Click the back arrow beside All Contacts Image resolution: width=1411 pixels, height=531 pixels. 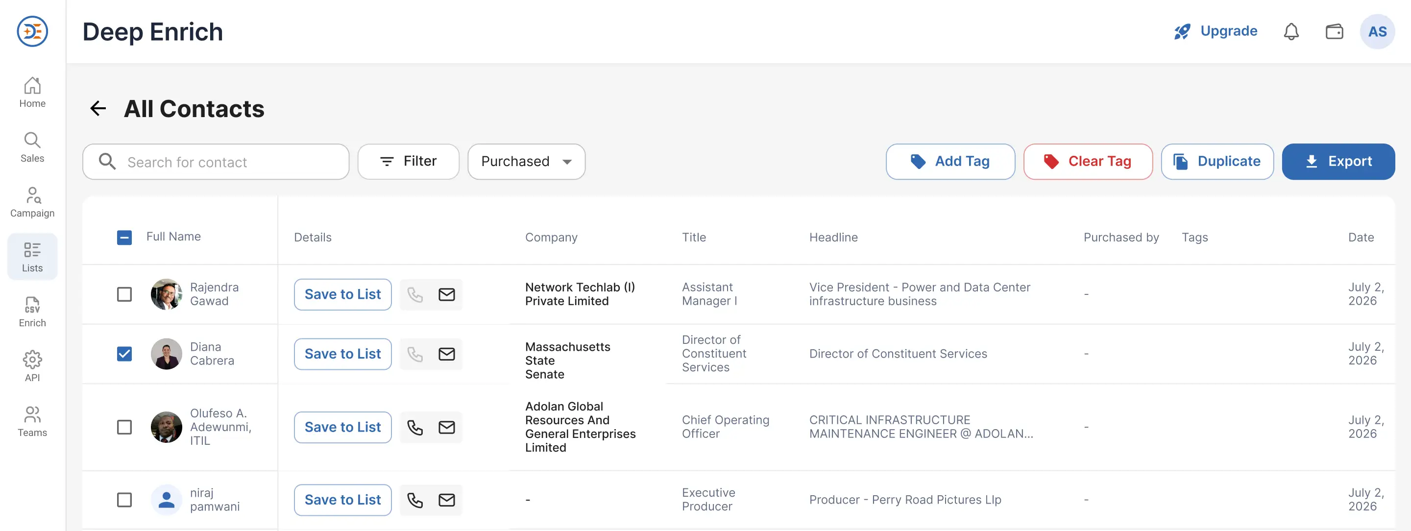pyautogui.click(x=98, y=108)
